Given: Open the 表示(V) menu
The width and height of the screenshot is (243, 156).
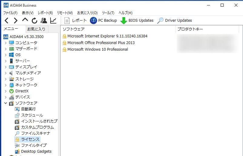Looking at the screenshot, I should click(x=28, y=13).
